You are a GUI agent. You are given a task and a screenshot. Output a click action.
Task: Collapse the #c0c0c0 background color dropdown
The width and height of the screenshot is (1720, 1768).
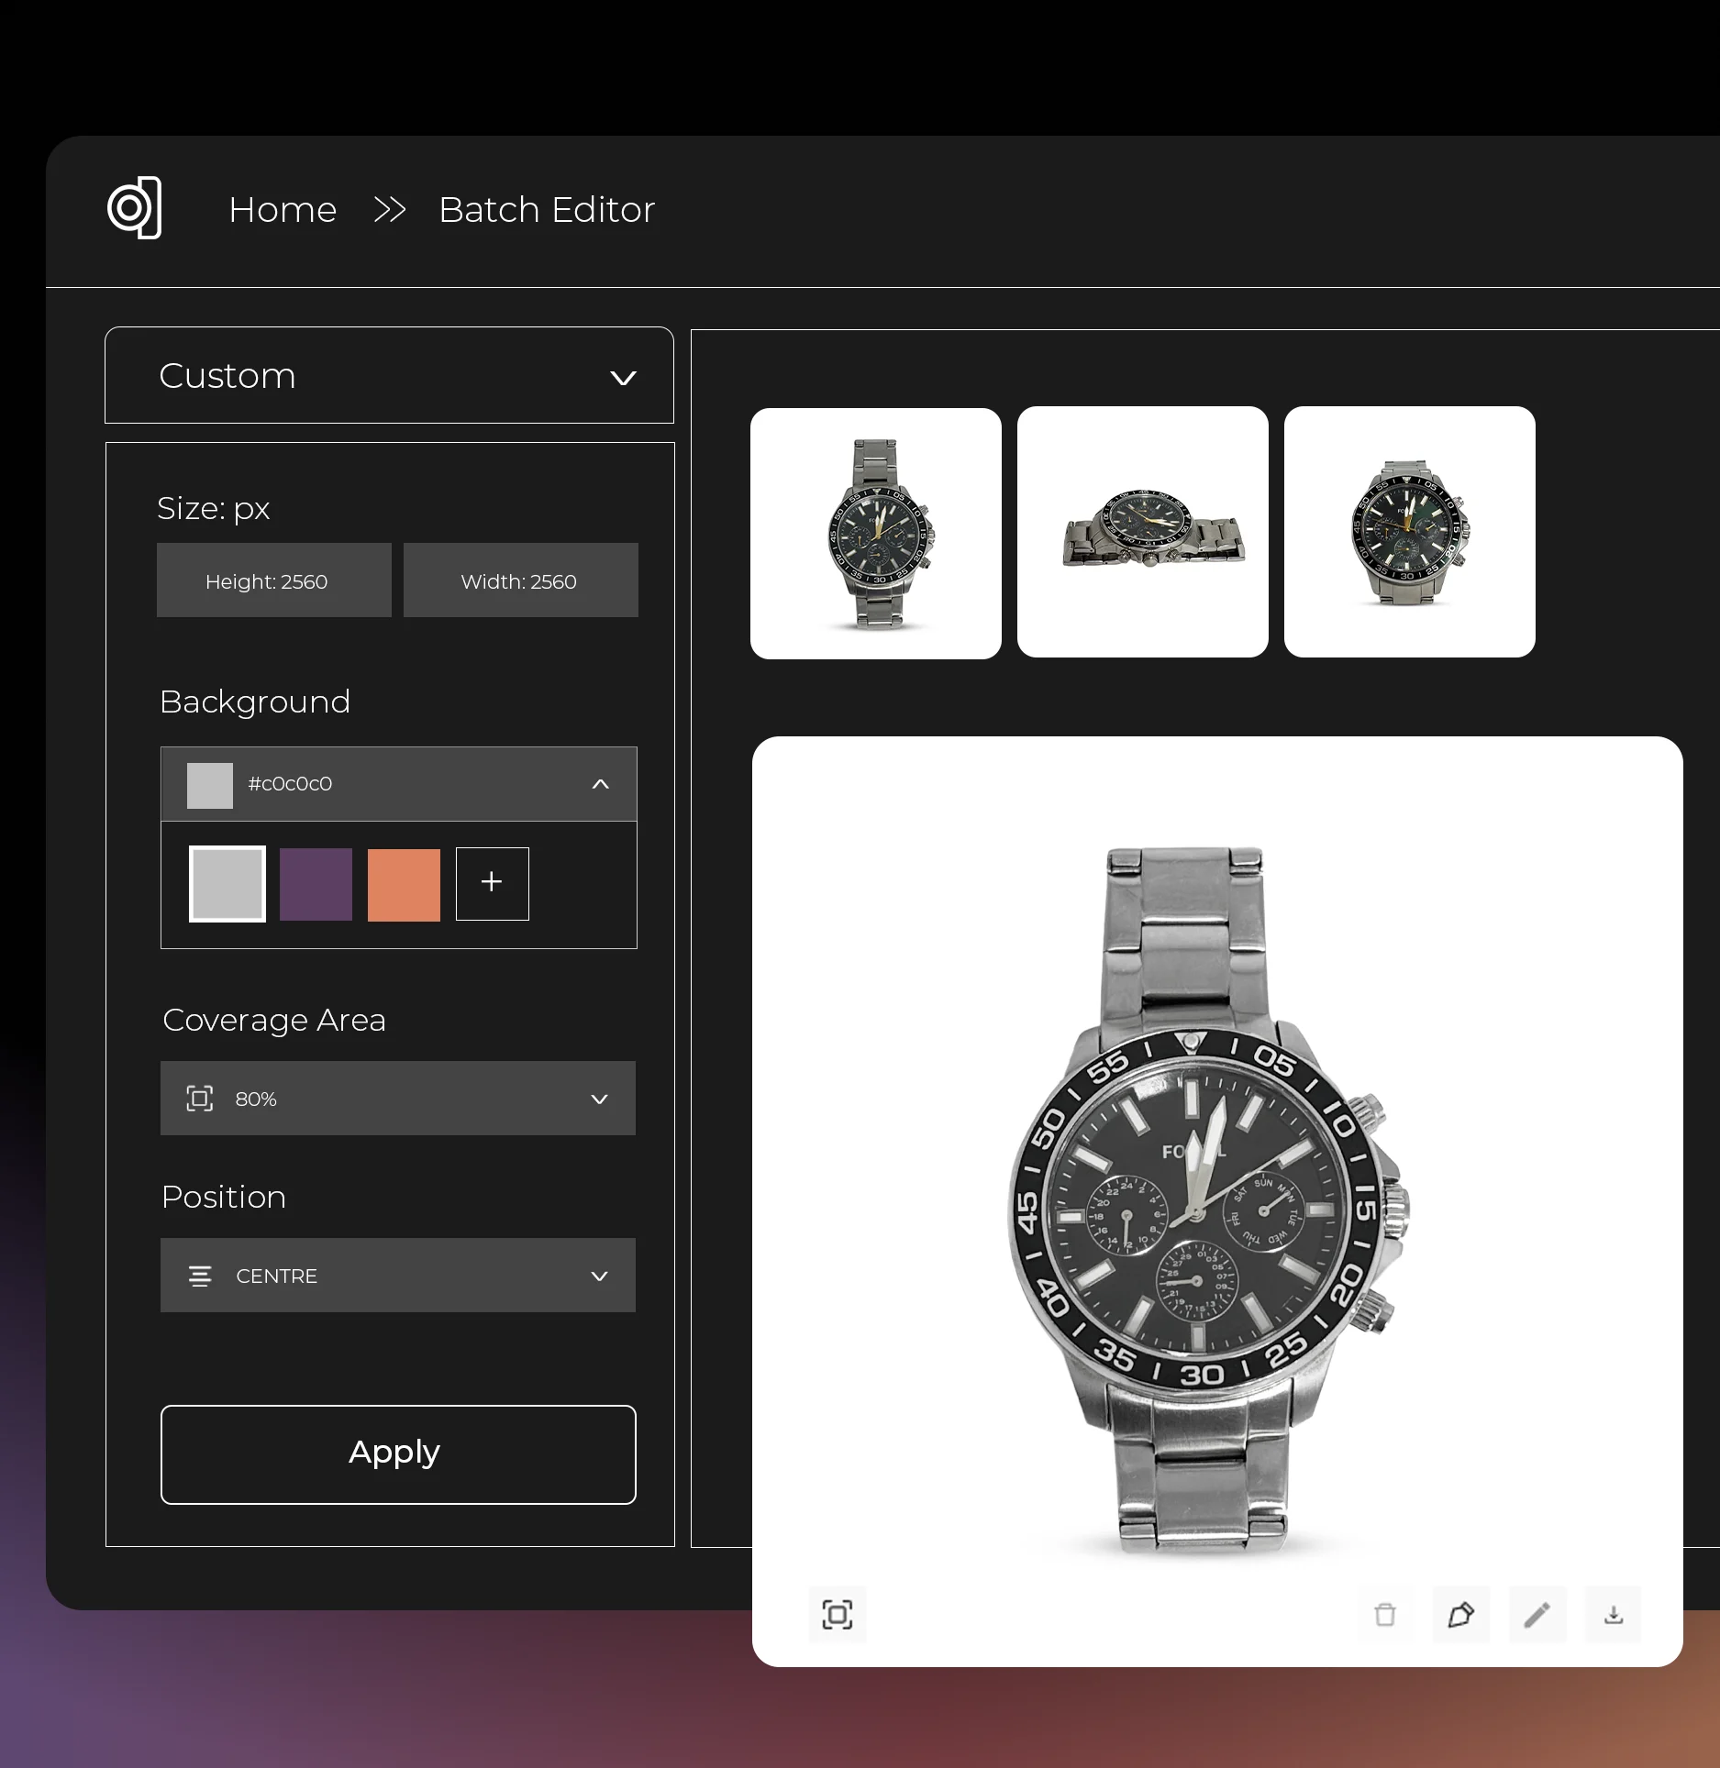point(398,784)
